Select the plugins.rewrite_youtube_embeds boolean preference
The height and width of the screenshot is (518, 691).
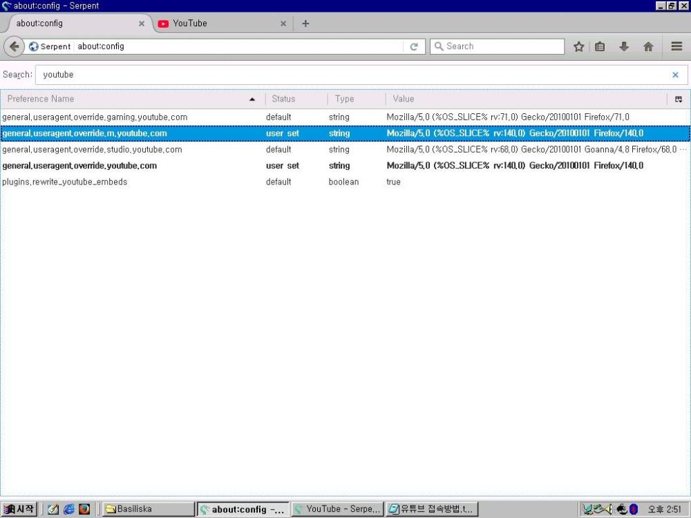click(65, 182)
